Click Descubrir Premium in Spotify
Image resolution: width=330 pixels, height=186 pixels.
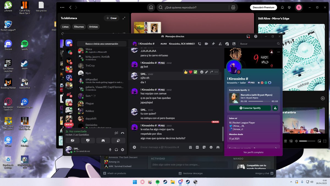(263, 7)
